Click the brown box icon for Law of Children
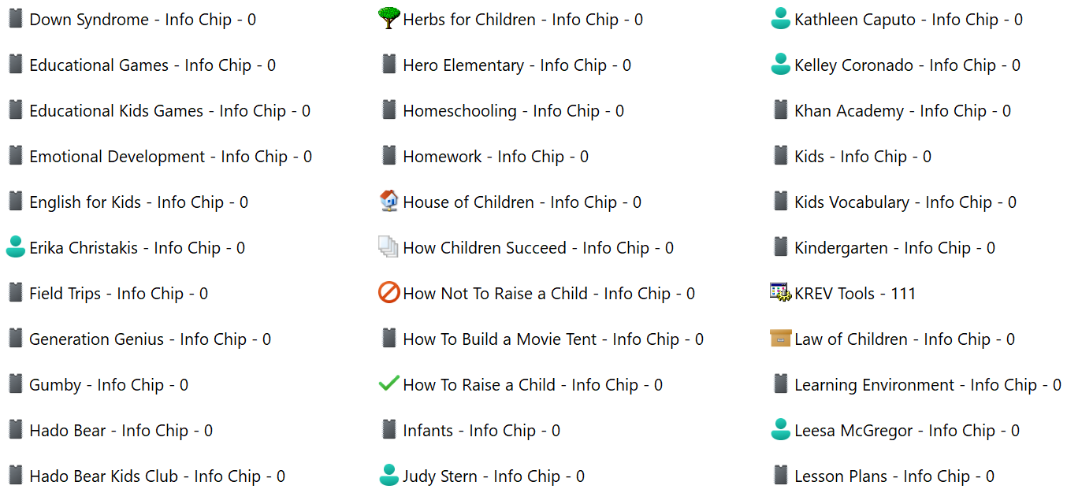Screen dimensions: 1067x489 780,338
